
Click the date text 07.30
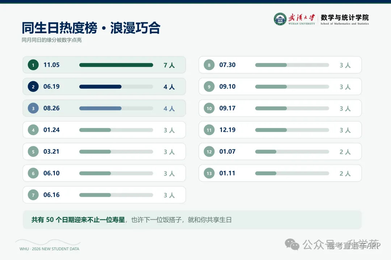click(227, 65)
